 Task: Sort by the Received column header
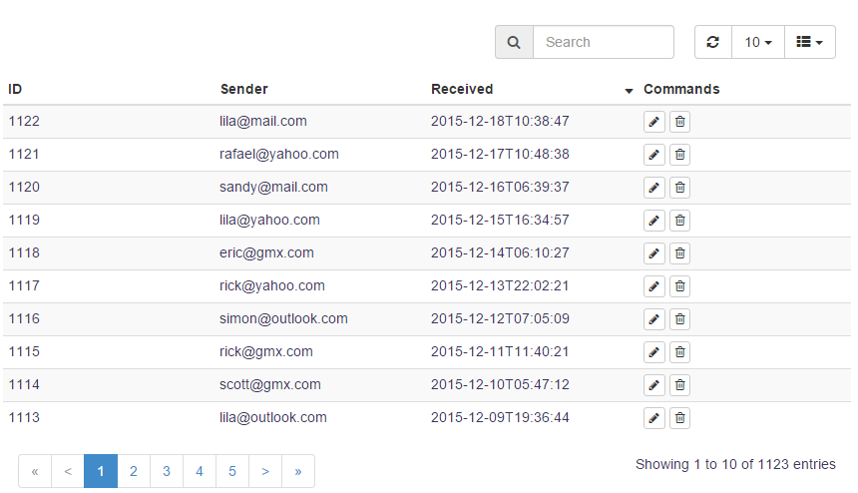(462, 89)
